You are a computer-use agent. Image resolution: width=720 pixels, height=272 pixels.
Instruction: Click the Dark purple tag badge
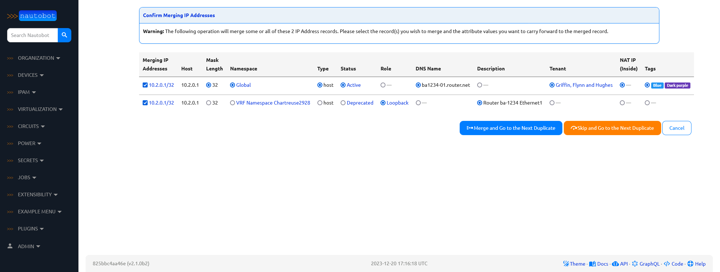(x=678, y=85)
